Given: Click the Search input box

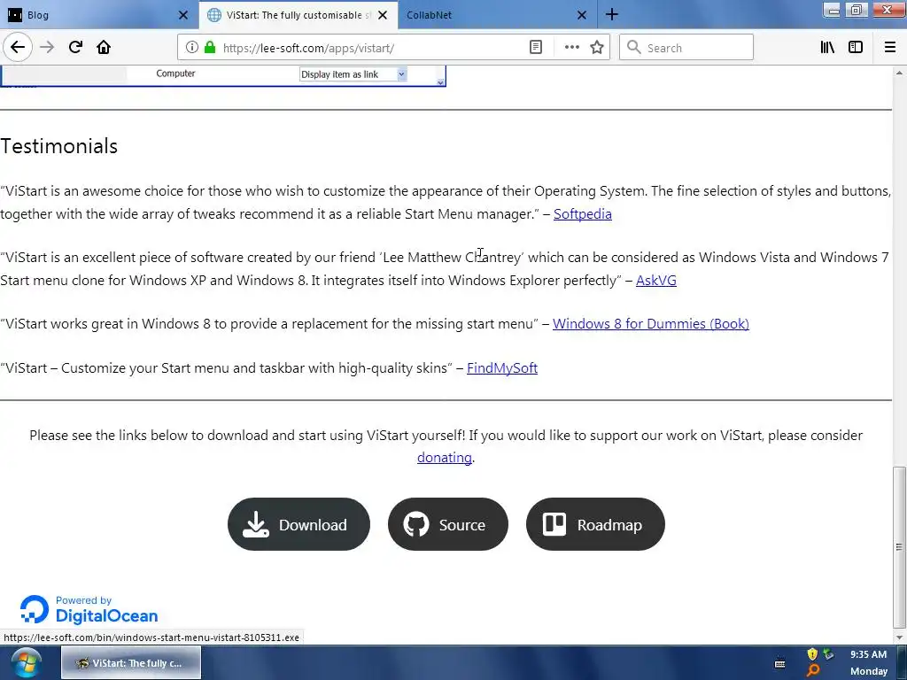Looking at the screenshot, I should tap(686, 48).
